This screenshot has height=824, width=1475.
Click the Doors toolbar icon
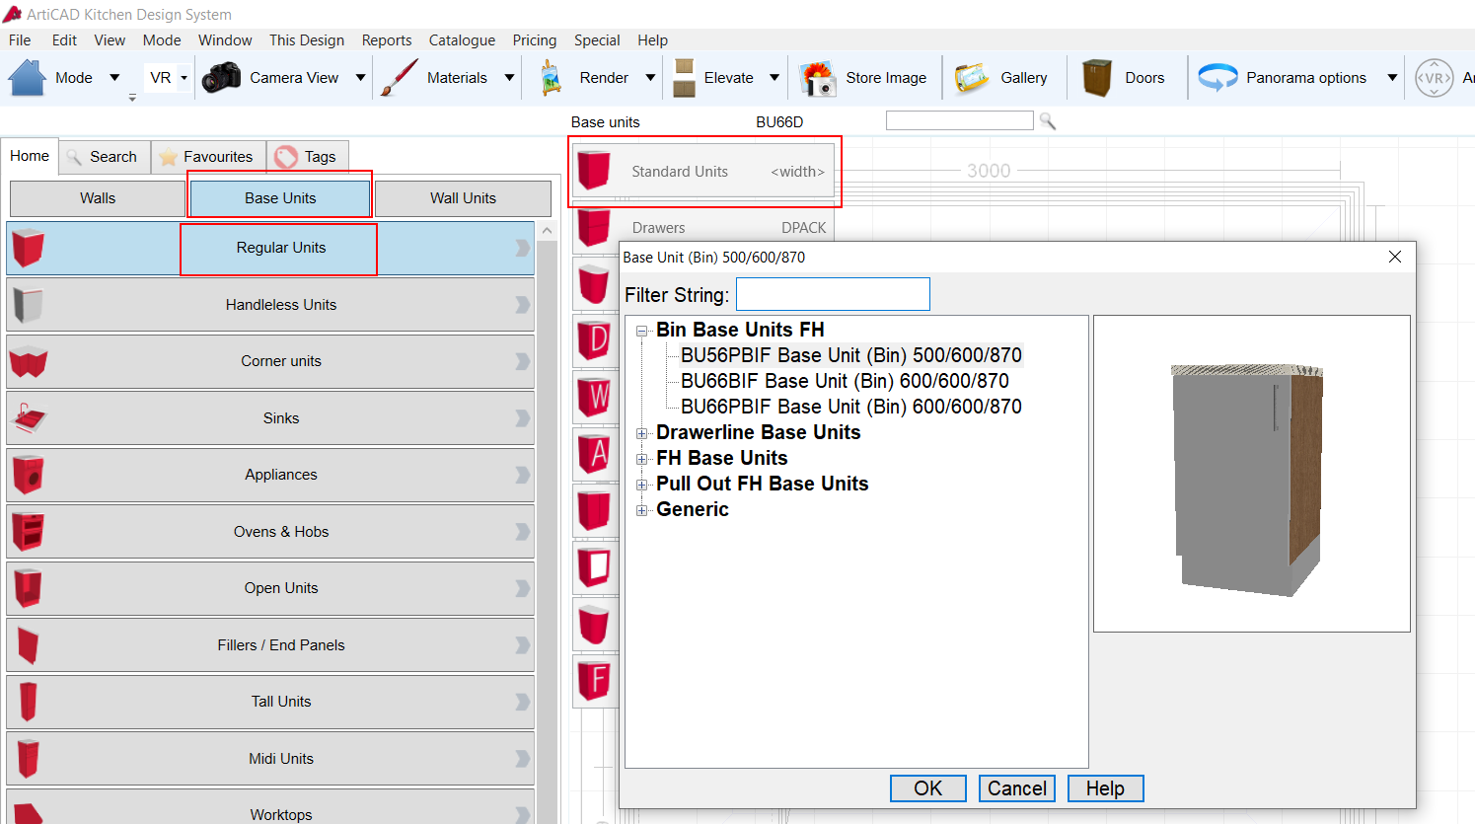1097,77
